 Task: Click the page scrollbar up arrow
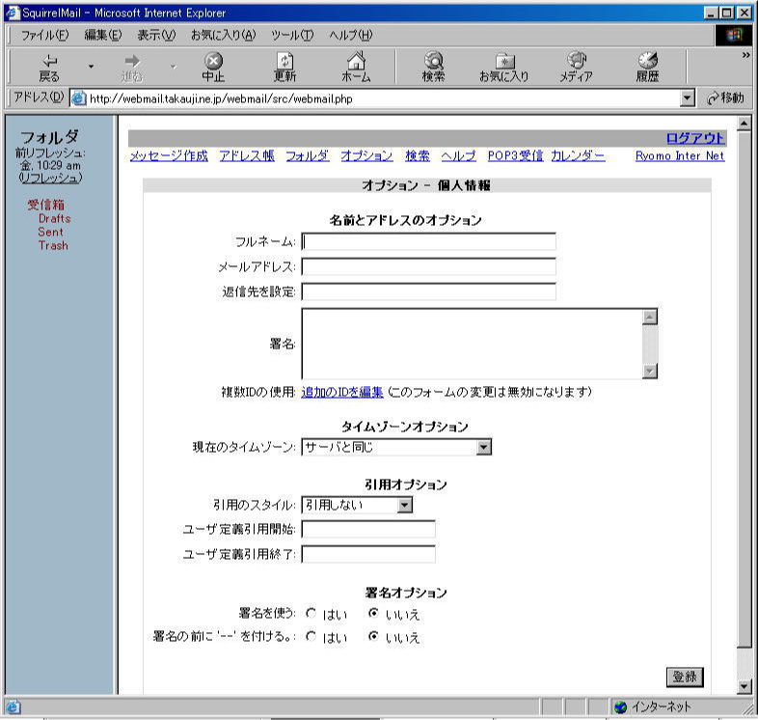(744, 124)
